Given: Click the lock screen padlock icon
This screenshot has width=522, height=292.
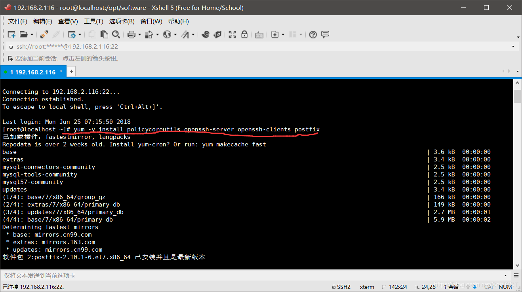Looking at the screenshot, I should [x=244, y=35].
